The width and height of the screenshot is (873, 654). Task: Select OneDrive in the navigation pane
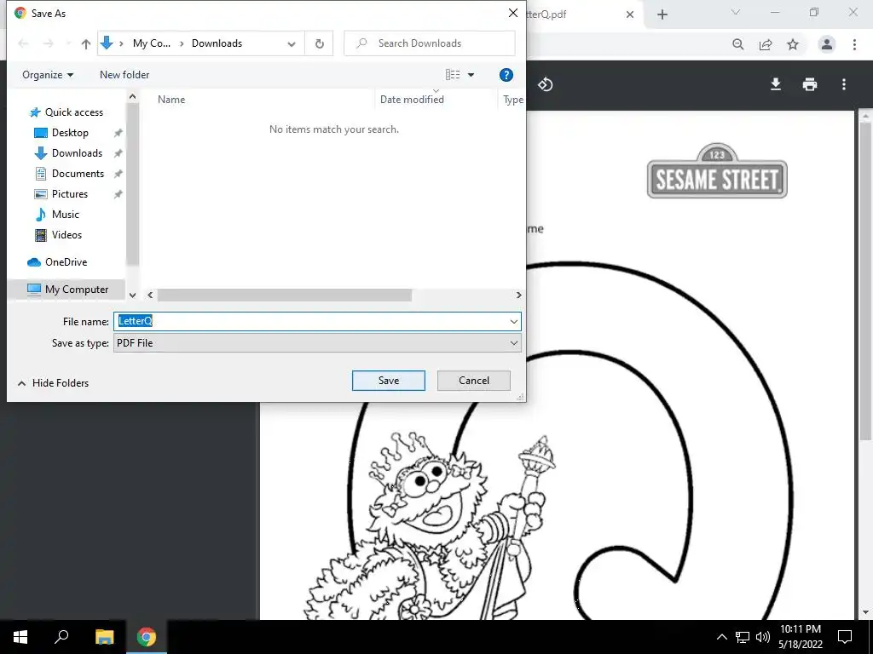point(66,262)
